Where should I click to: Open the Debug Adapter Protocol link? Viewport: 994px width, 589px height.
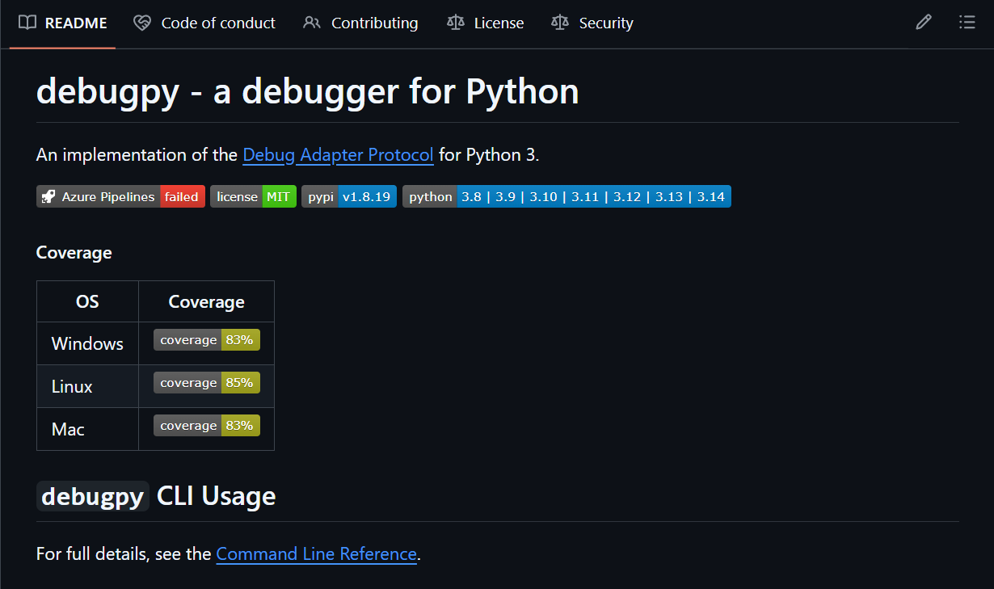point(338,154)
